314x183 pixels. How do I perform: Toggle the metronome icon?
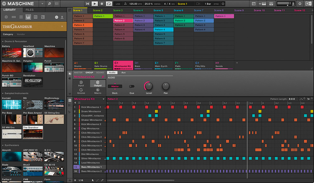[125, 4]
